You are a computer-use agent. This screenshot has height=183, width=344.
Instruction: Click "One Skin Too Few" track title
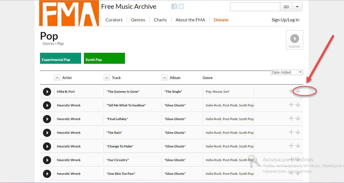(121, 174)
